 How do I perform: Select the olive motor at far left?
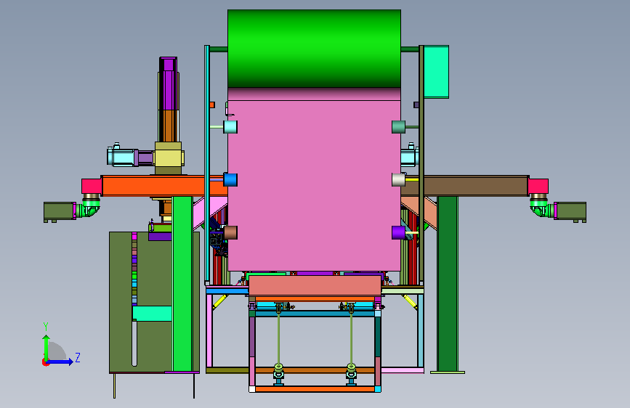pyautogui.click(x=59, y=212)
